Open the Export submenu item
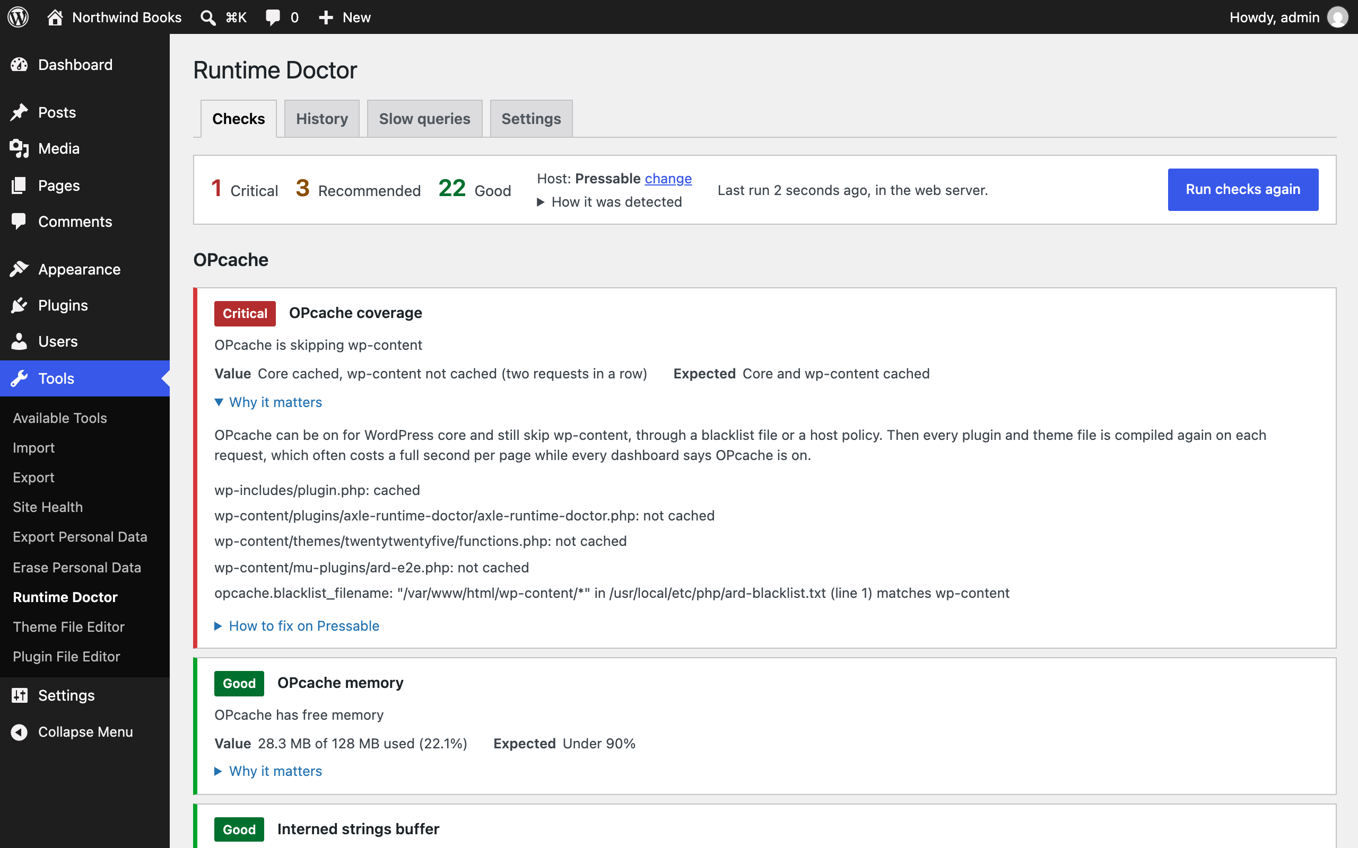The height and width of the screenshot is (848, 1358). click(33, 478)
